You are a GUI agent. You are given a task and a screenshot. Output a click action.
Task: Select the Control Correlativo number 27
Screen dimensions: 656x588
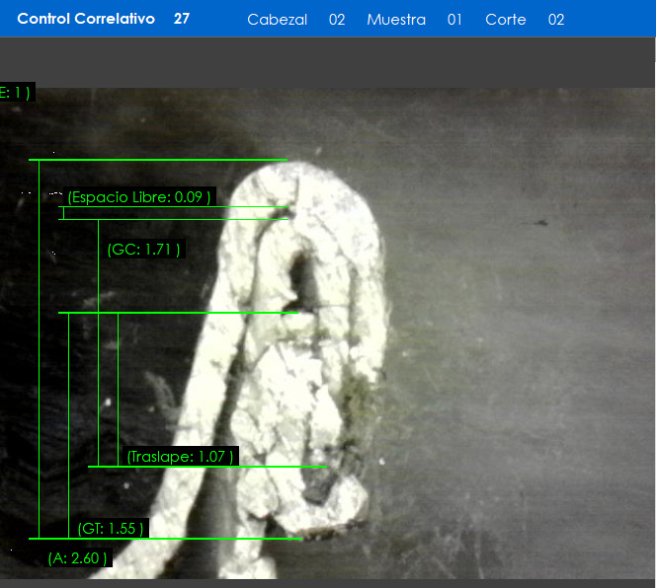coord(182,19)
